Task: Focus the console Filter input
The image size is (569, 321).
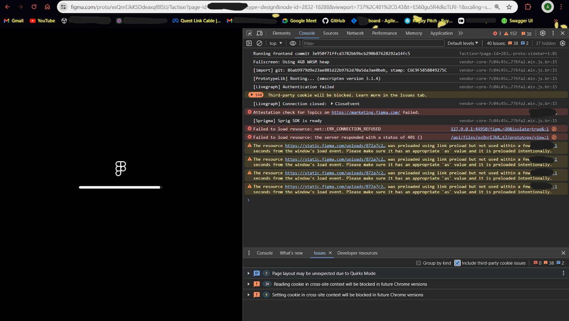Action: point(373,43)
